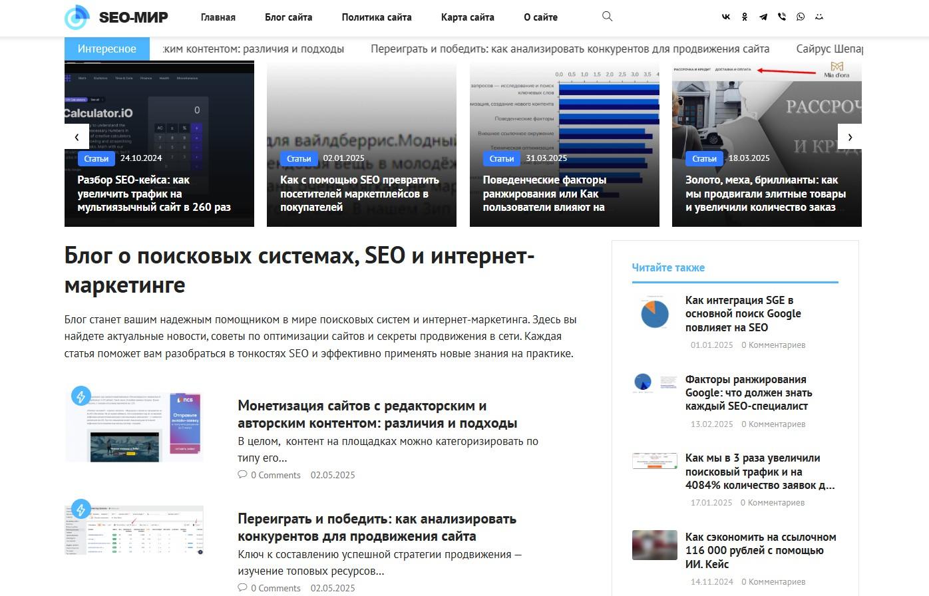Screen dimensions: 929x596
Task: Open article Переиграть и победить: как анализировать
Action: [x=377, y=527]
